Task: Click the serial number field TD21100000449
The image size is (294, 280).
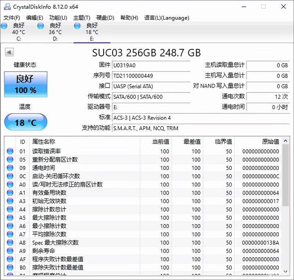Action: click(x=151, y=76)
